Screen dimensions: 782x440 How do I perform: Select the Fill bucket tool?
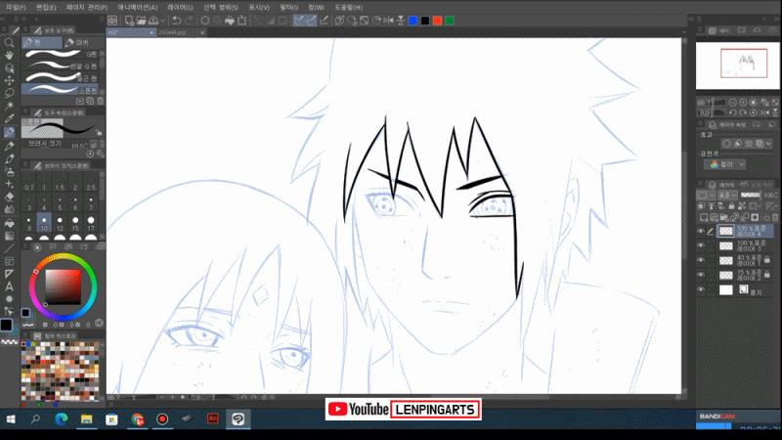[9, 223]
